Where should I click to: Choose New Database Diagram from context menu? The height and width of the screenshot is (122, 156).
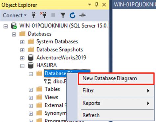(x=116, y=78)
